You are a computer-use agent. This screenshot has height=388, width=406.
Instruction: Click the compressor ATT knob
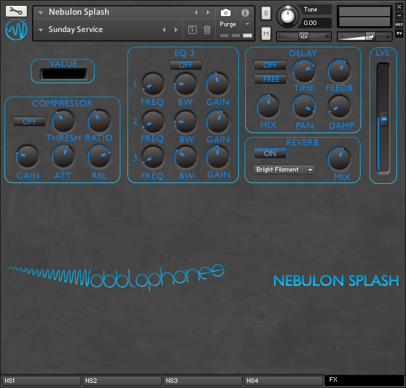[x=63, y=157]
